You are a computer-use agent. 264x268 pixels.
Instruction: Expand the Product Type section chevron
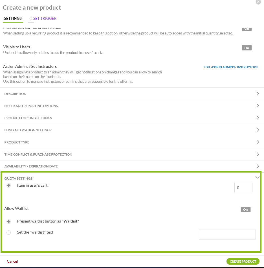258,142
